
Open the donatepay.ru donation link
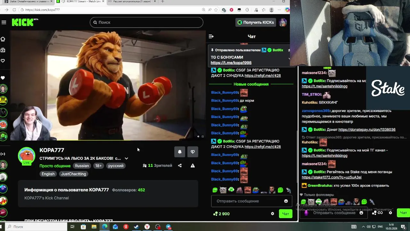coord(367,130)
